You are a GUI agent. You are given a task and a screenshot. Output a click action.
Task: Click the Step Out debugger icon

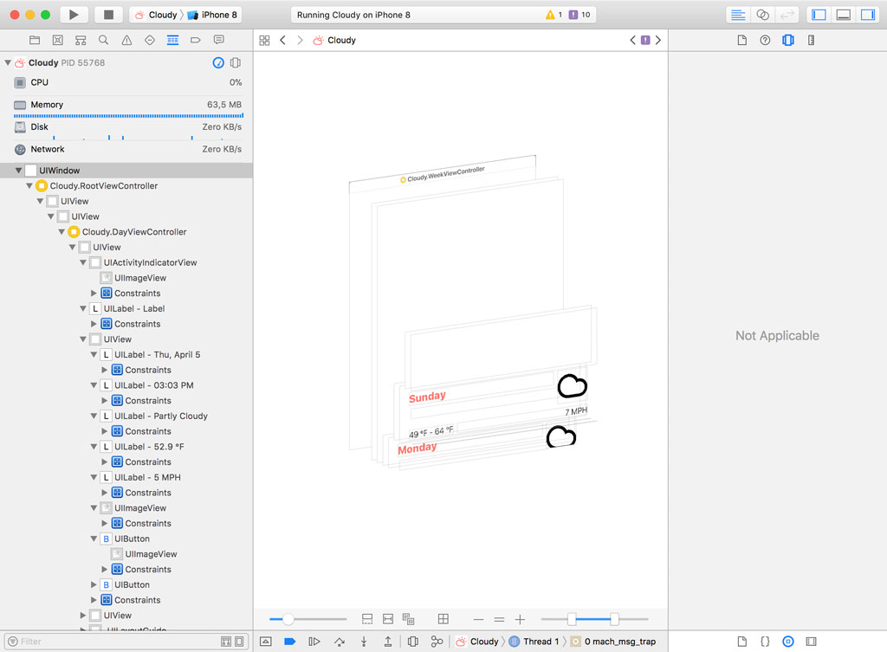click(x=387, y=642)
